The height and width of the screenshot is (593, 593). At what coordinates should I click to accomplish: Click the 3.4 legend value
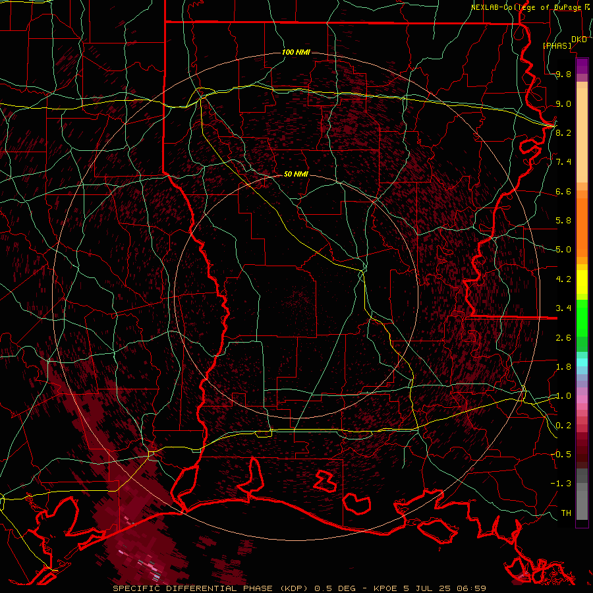tap(563, 308)
